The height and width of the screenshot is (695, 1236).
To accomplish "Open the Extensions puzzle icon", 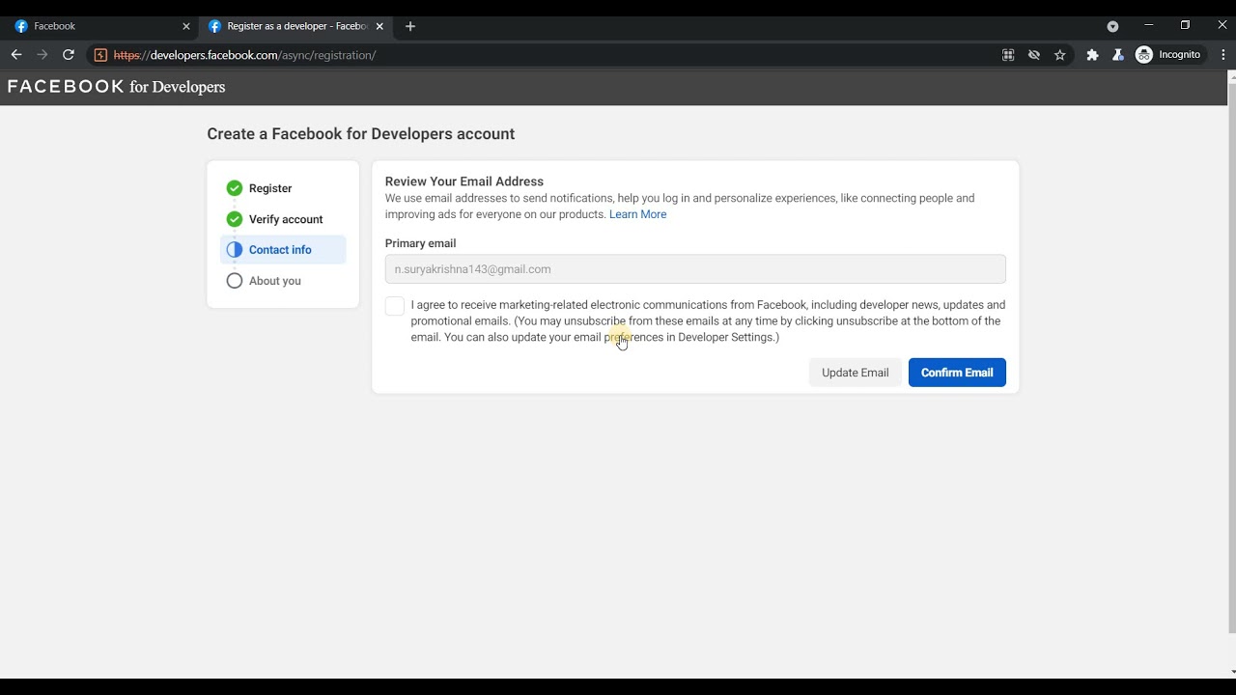I will [1092, 55].
